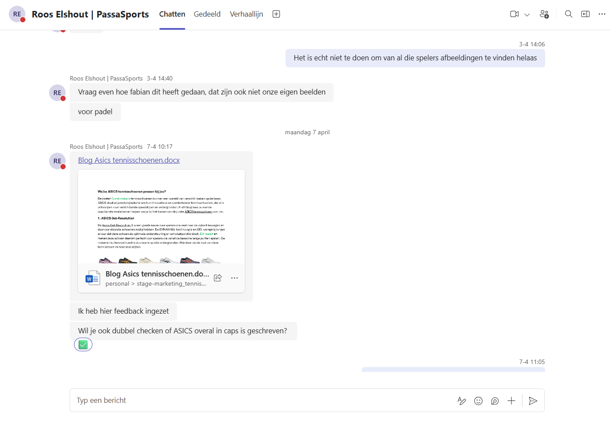Type in the 'Typ een bericht' field
The height and width of the screenshot is (423, 610).
pyautogui.click(x=263, y=400)
